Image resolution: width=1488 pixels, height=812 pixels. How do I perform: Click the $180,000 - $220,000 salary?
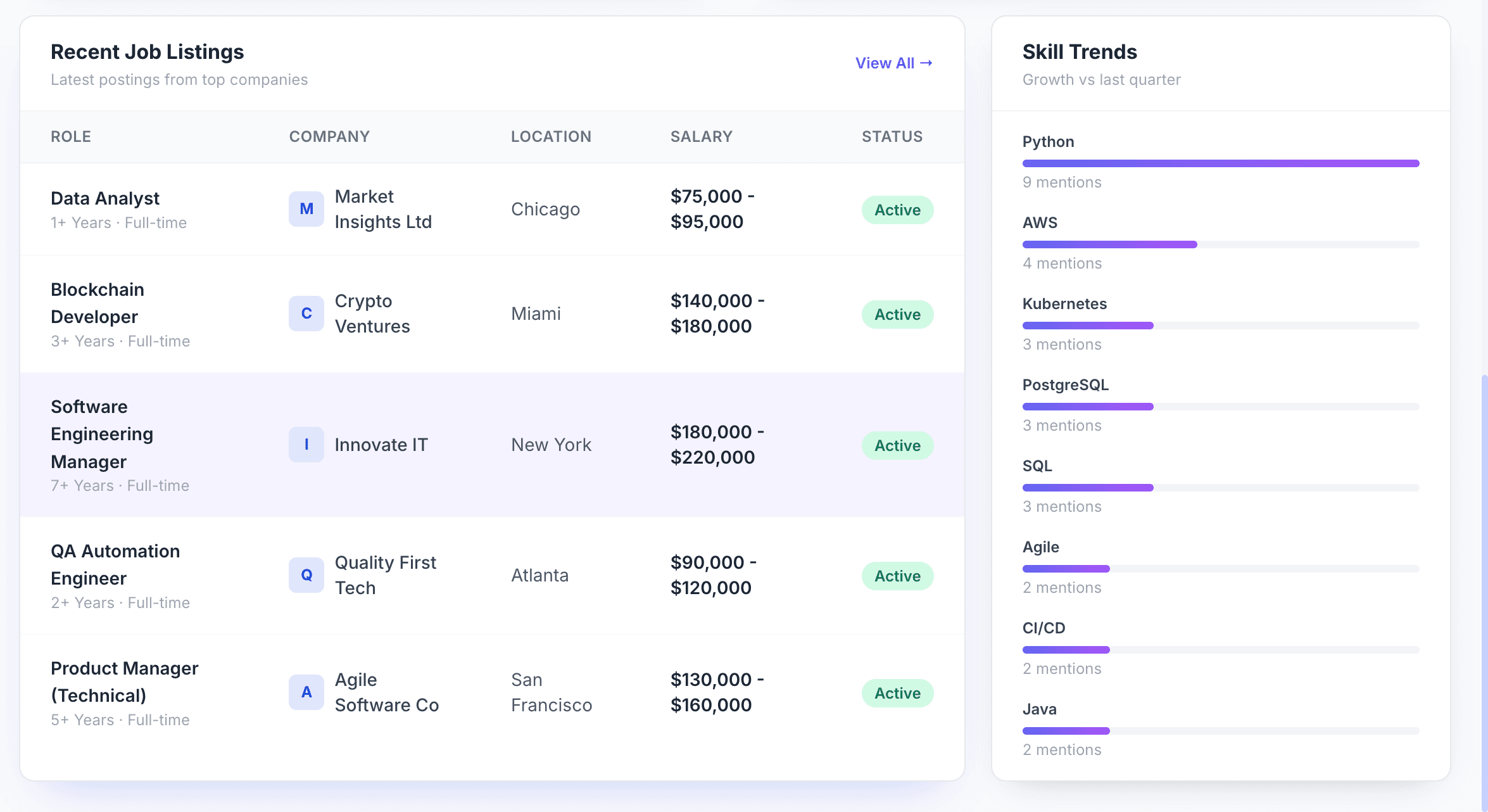tap(717, 445)
